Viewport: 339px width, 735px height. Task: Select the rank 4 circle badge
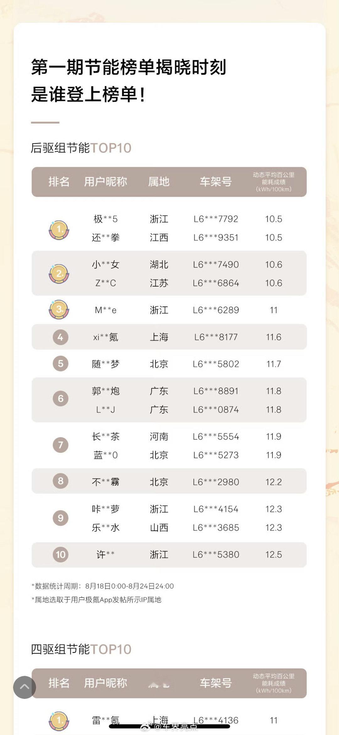point(60,337)
